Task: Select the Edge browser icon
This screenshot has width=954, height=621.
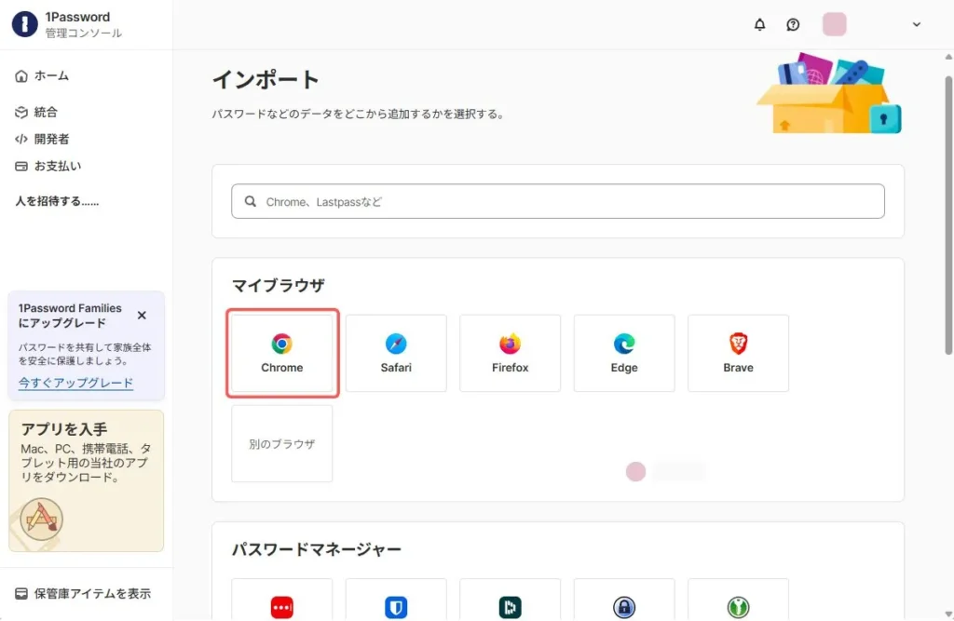Action: pyautogui.click(x=624, y=352)
